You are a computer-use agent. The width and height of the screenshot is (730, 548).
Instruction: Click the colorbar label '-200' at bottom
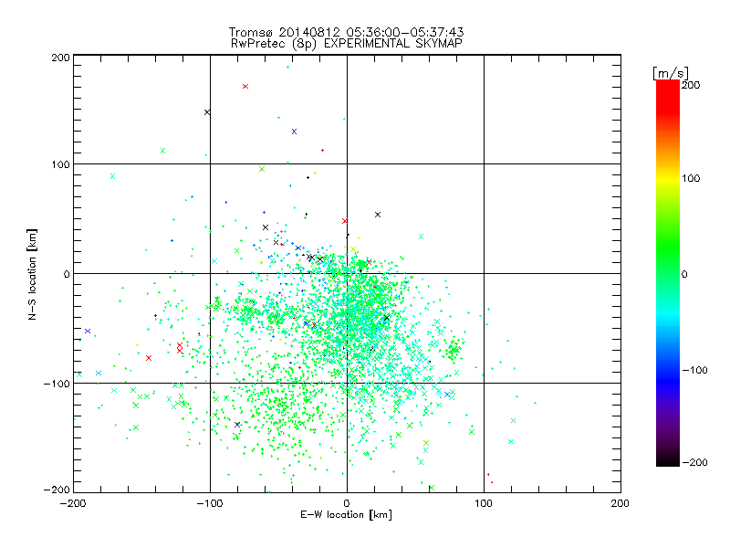694,462
